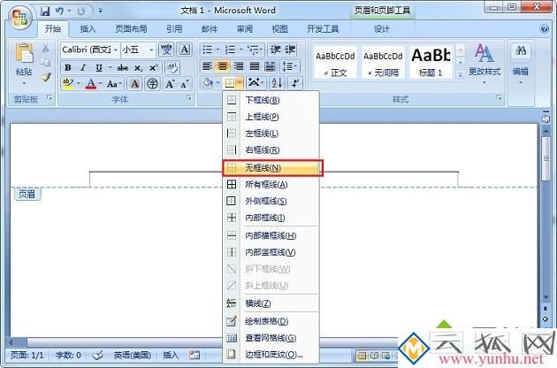Image resolution: width=557 pixels, height=368 pixels.
Task: Click the bullets list icon
Action: tap(207, 50)
